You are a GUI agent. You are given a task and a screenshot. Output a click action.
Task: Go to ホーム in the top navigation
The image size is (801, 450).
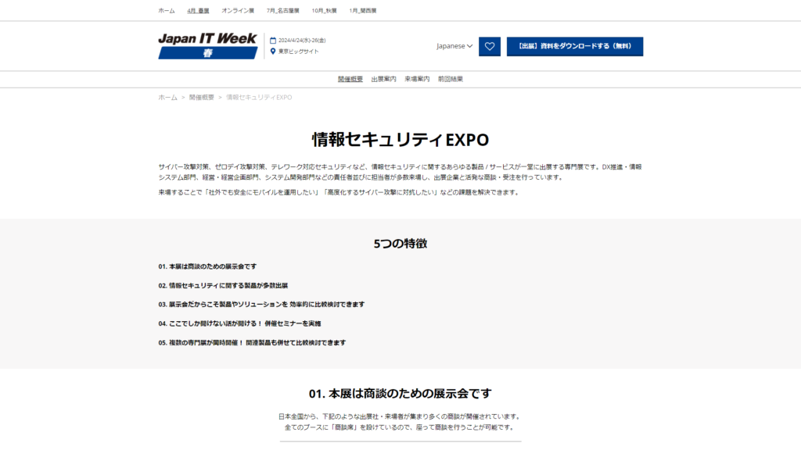coord(167,11)
